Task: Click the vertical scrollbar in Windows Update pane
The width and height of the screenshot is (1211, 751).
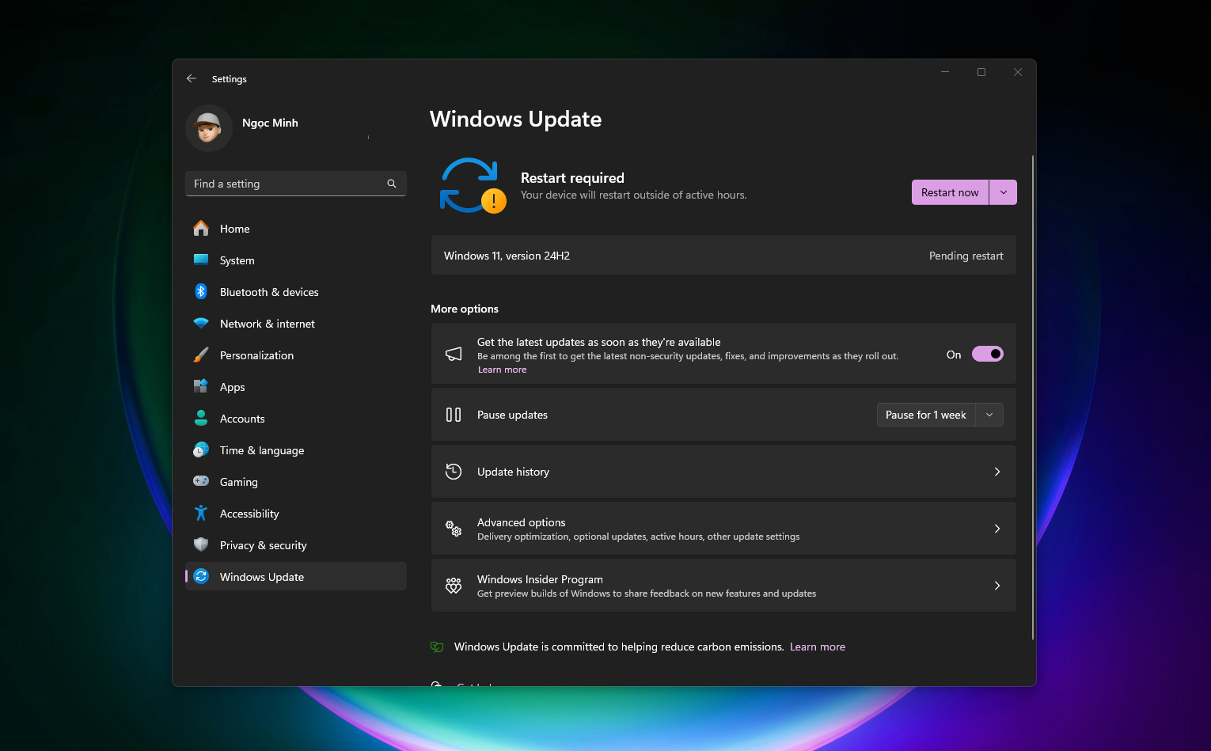Action: tap(1033, 398)
